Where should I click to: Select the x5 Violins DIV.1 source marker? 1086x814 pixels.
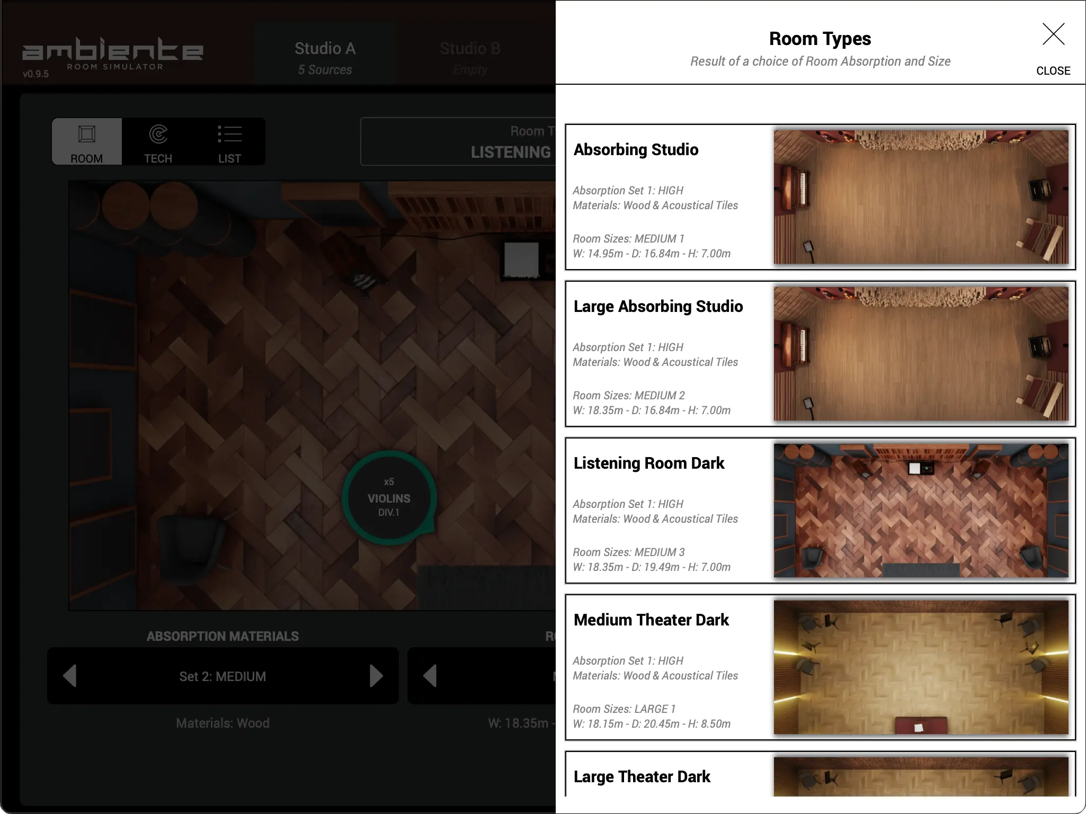390,498
